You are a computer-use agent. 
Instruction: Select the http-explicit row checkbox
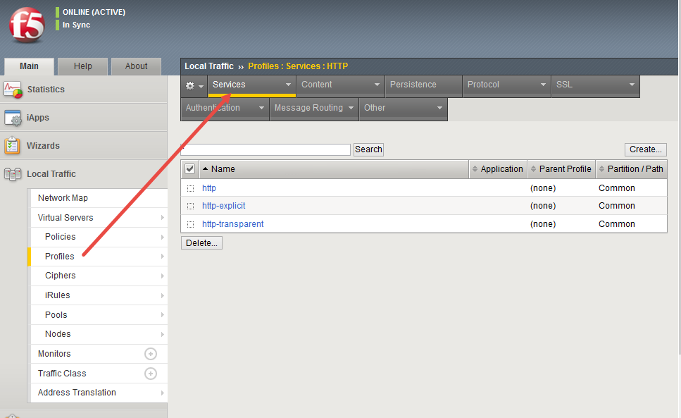[x=191, y=205]
